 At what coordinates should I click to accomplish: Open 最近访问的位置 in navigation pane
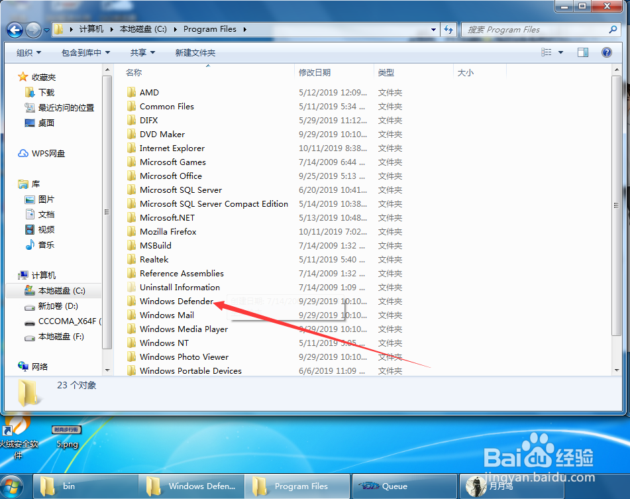tap(66, 107)
